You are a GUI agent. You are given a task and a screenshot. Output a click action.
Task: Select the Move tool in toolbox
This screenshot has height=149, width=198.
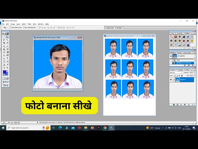coord(7,37)
